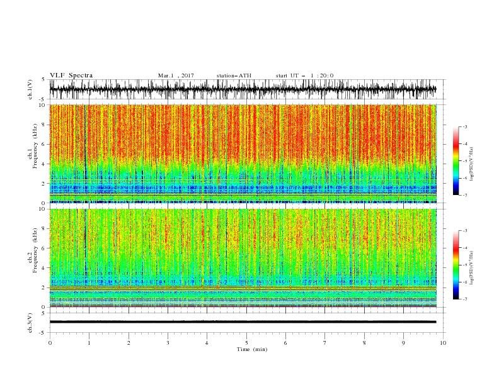Click the time axis tick label "4"

point(207,343)
